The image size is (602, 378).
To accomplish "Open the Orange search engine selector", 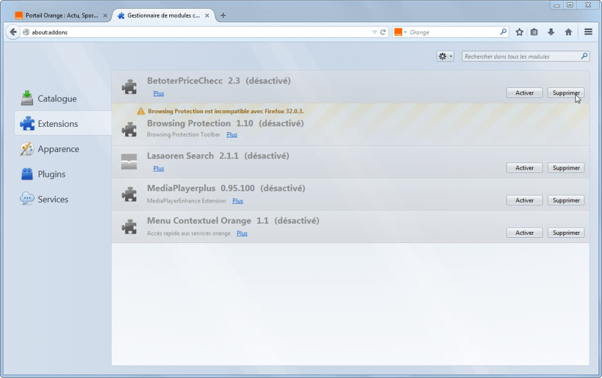I will (400, 32).
